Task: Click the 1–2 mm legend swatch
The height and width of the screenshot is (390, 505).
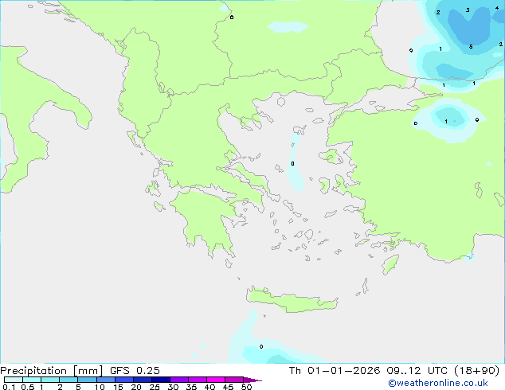Action: (x=50, y=380)
